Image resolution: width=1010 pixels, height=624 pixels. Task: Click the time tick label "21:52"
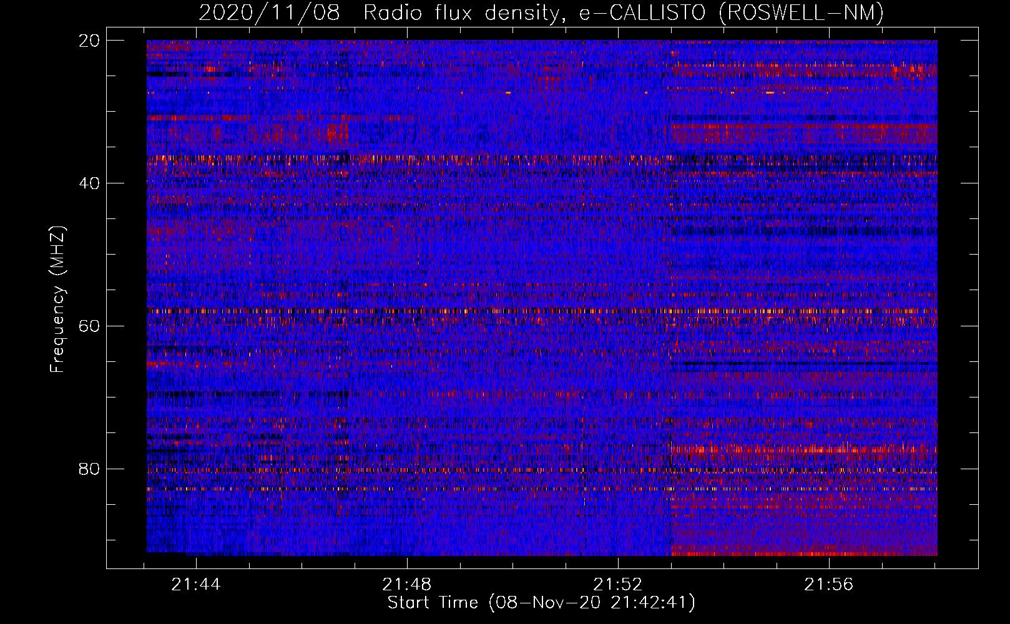click(618, 584)
